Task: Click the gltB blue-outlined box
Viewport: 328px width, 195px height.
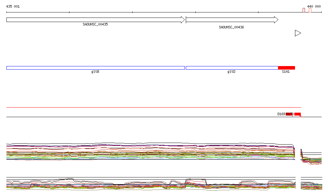Action: pos(95,68)
